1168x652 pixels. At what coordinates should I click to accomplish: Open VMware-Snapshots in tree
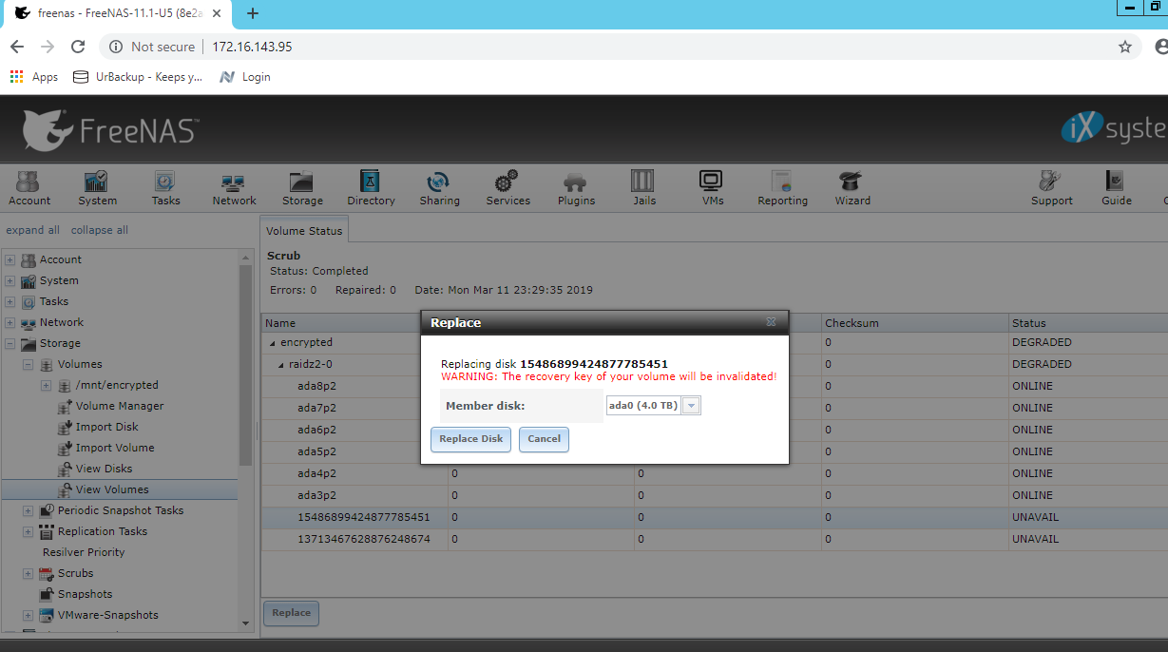[x=108, y=615]
